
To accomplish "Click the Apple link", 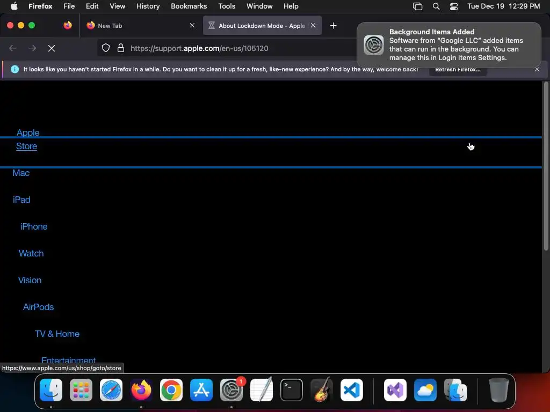I will [28, 133].
